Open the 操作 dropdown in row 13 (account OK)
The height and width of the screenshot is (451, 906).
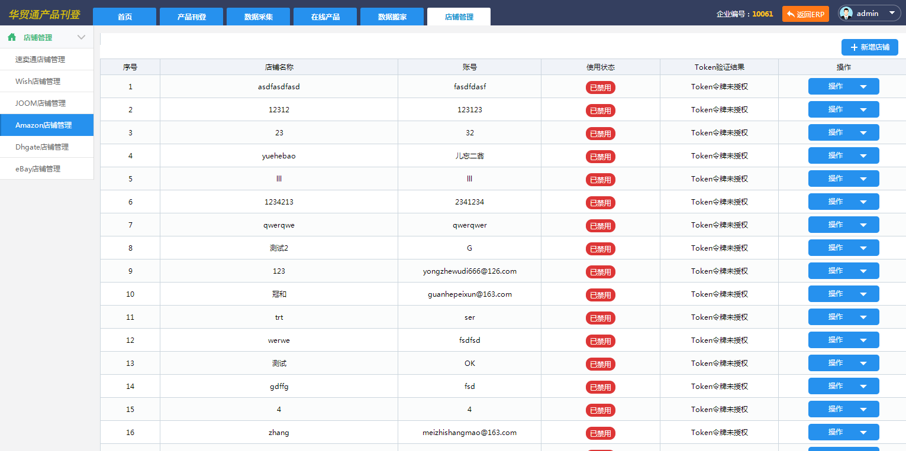(843, 363)
